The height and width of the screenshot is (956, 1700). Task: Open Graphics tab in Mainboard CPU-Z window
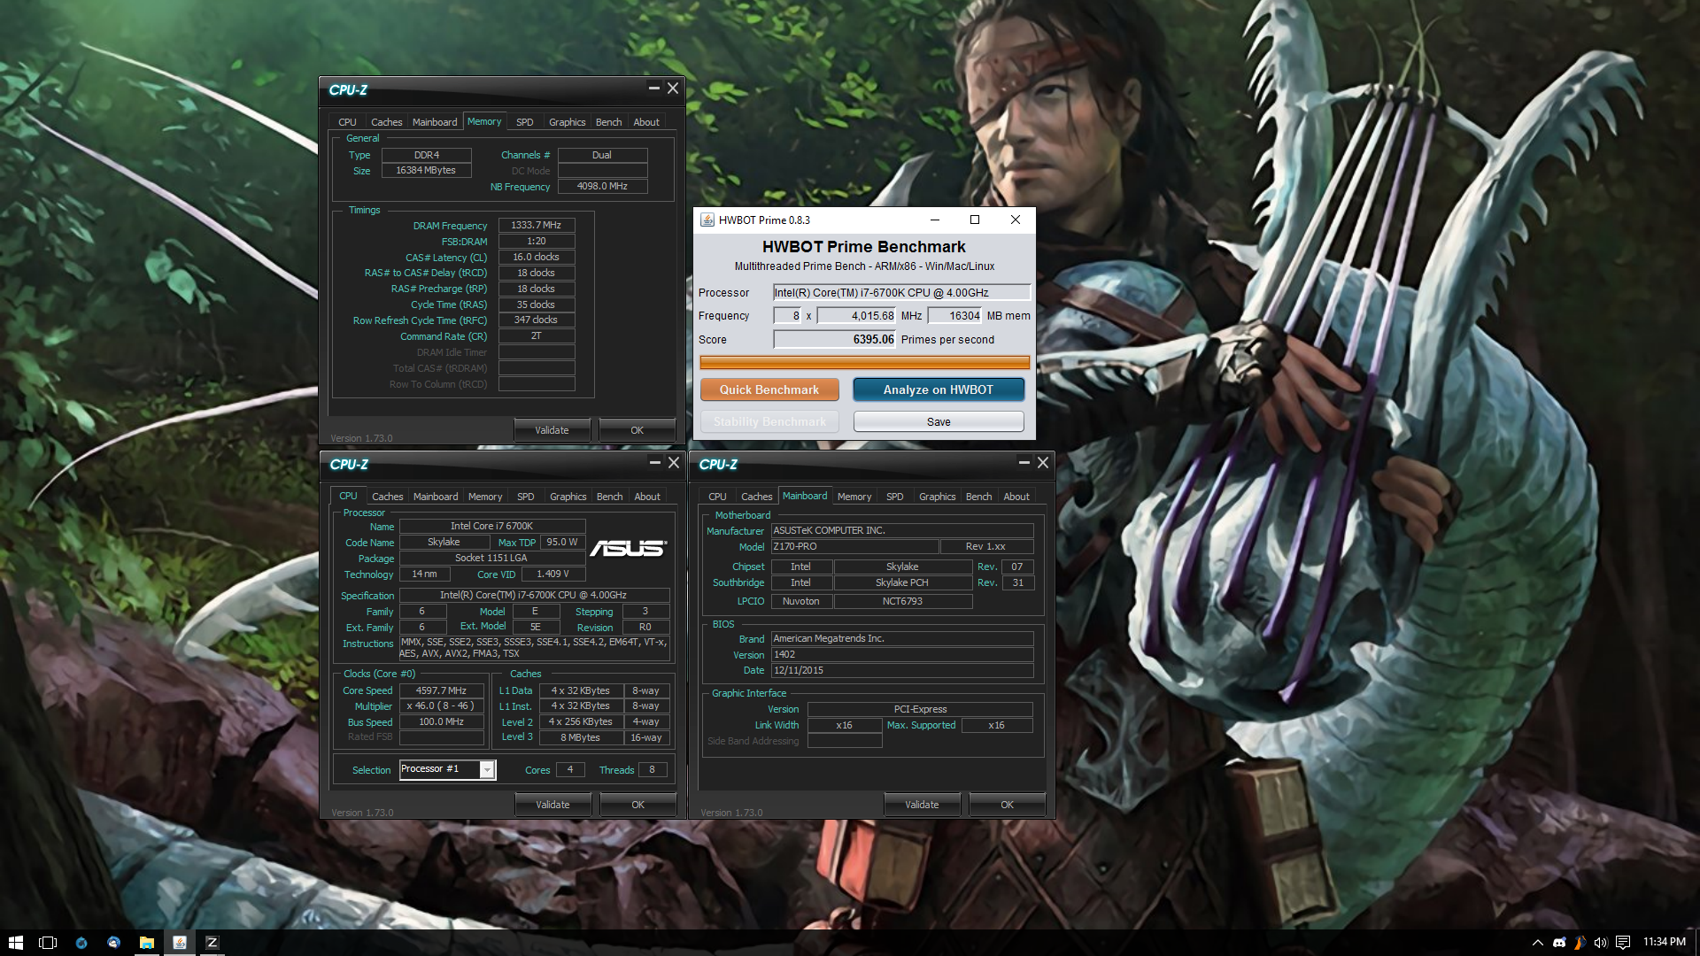[937, 497]
